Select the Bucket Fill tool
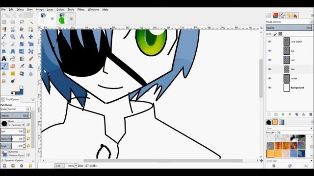This screenshot has height=176, width=314. pyautogui.click(x=13, y=59)
